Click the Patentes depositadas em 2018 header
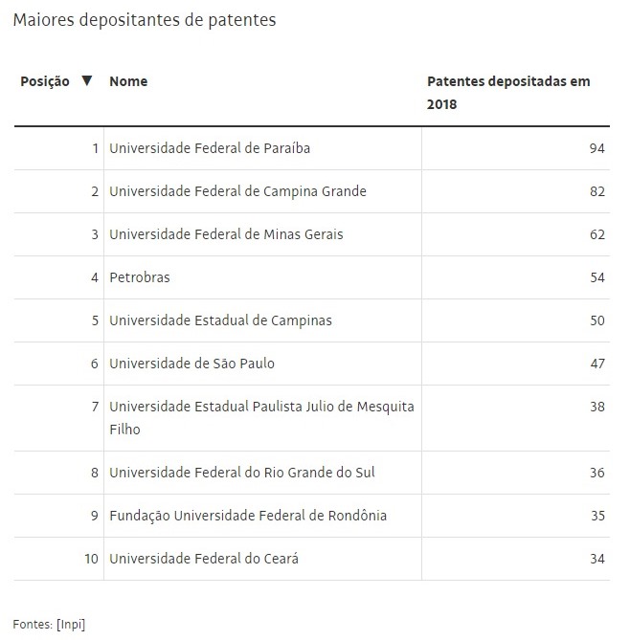 (x=507, y=93)
